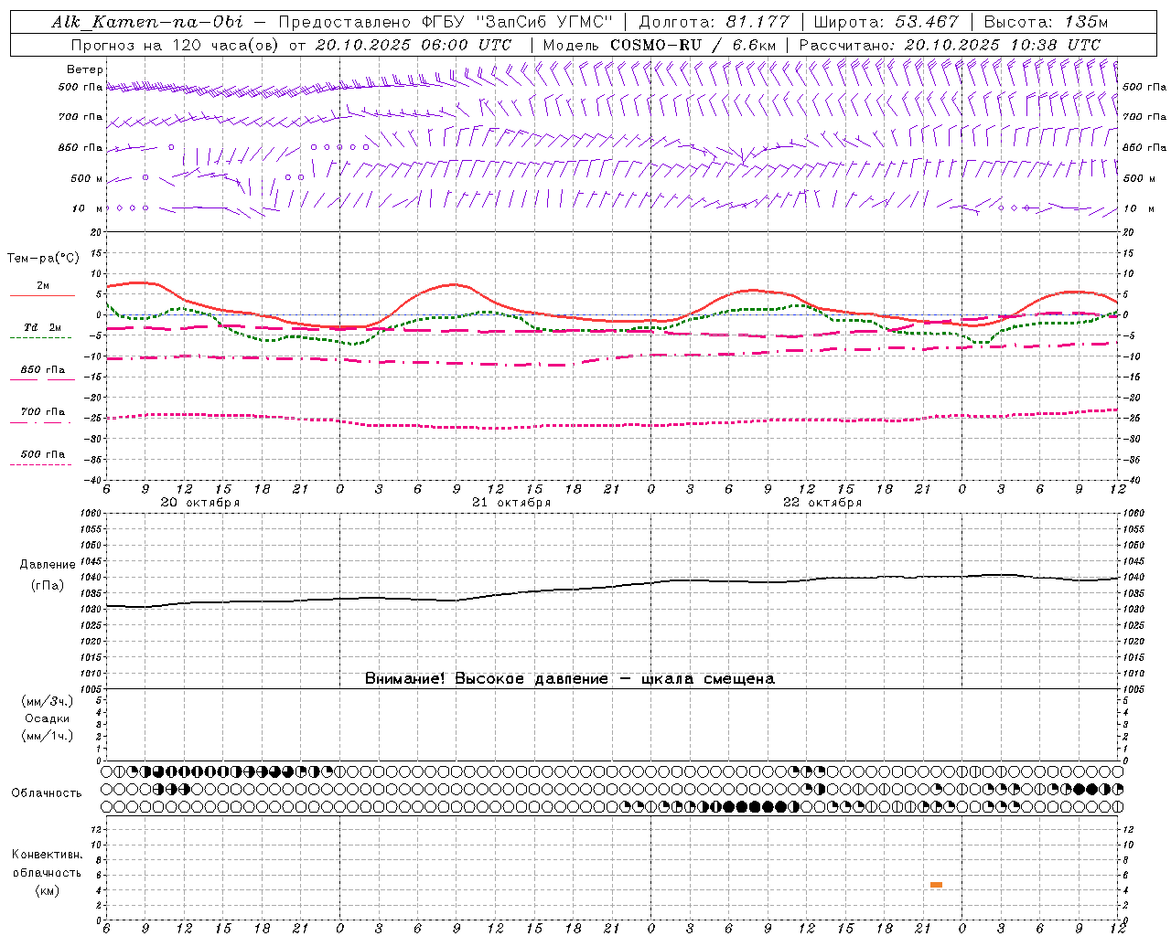Click the dotted pink legend line under 500 гПа
This screenshot has width=1171, height=936.
pos(40,464)
